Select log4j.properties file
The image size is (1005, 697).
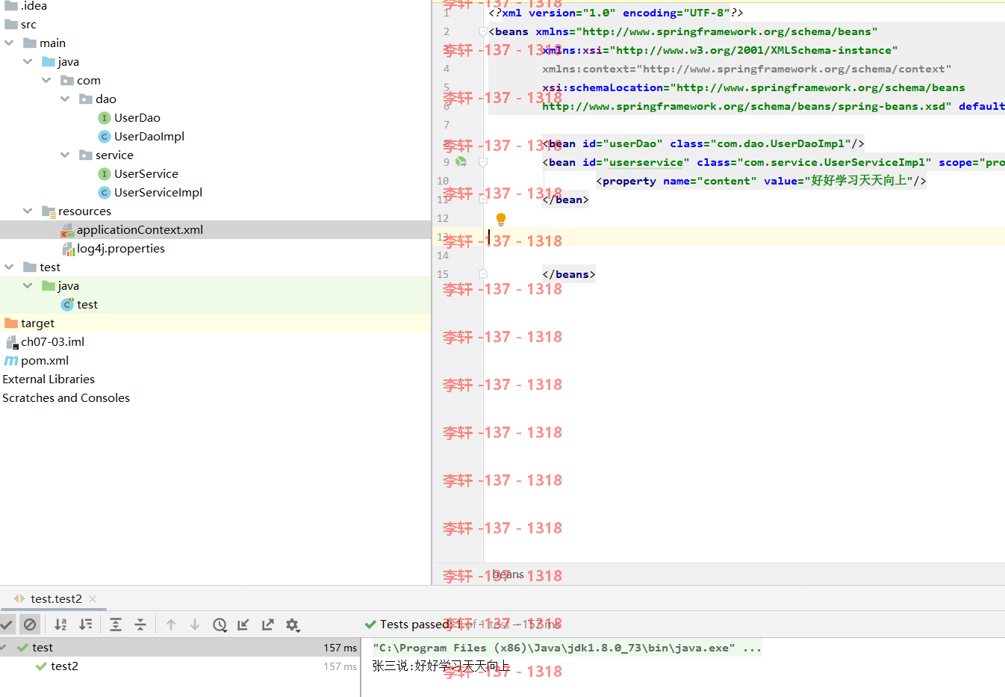[x=113, y=249]
